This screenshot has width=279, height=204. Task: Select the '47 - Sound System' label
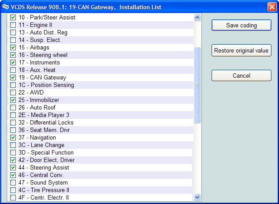pos(43,183)
